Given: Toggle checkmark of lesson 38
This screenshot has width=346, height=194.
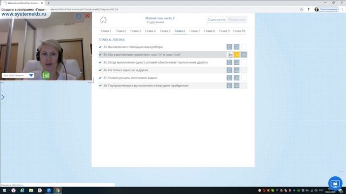Looking at the screenshot, I should point(100,86).
